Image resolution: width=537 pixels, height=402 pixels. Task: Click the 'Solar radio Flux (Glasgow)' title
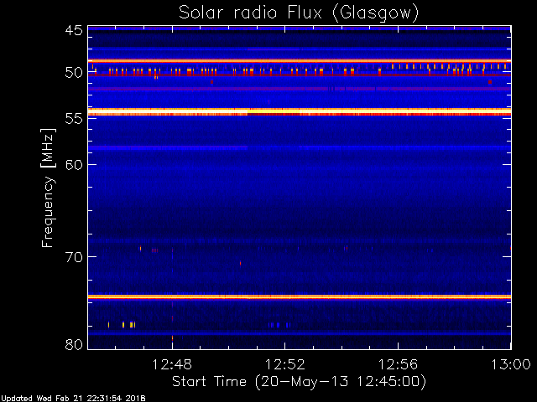tap(299, 13)
